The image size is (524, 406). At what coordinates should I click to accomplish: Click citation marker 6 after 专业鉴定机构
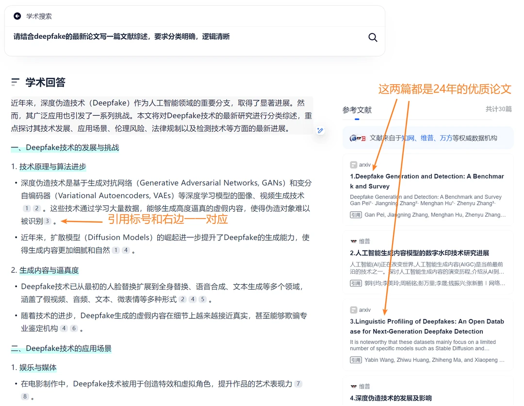click(x=74, y=328)
